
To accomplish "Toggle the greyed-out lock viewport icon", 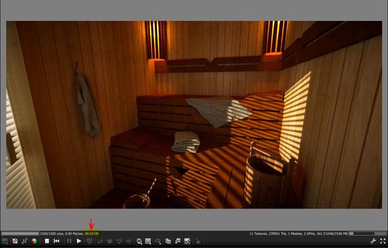I will click(198, 241).
